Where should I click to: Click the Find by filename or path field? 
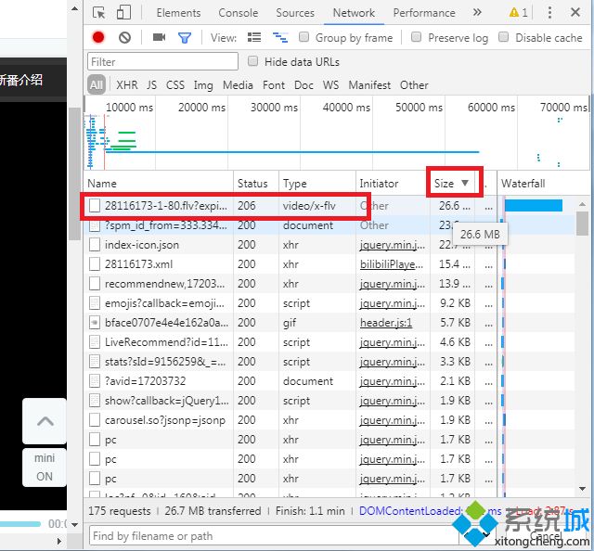click(274, 536)
